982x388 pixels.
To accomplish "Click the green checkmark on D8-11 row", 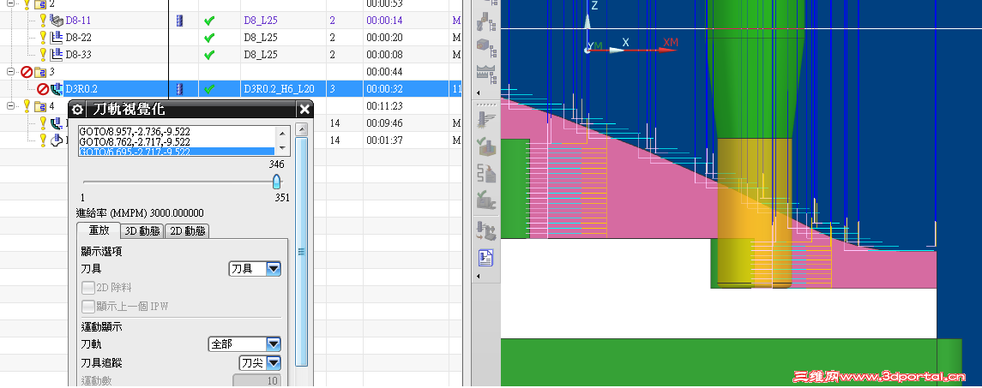I will [x=210, y=21].
